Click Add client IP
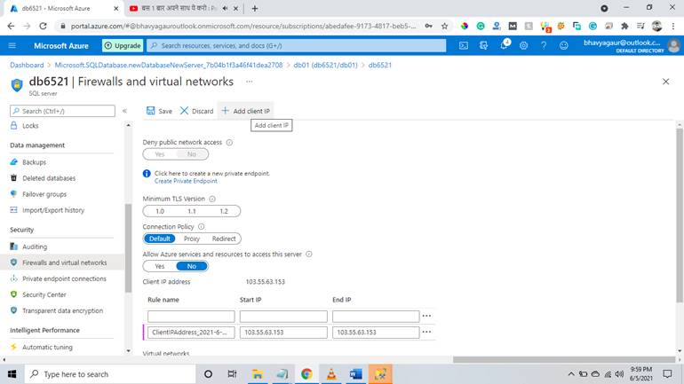The height and width of the screenshot is (384, 684). pyautogui.click(x=246, y=111)
